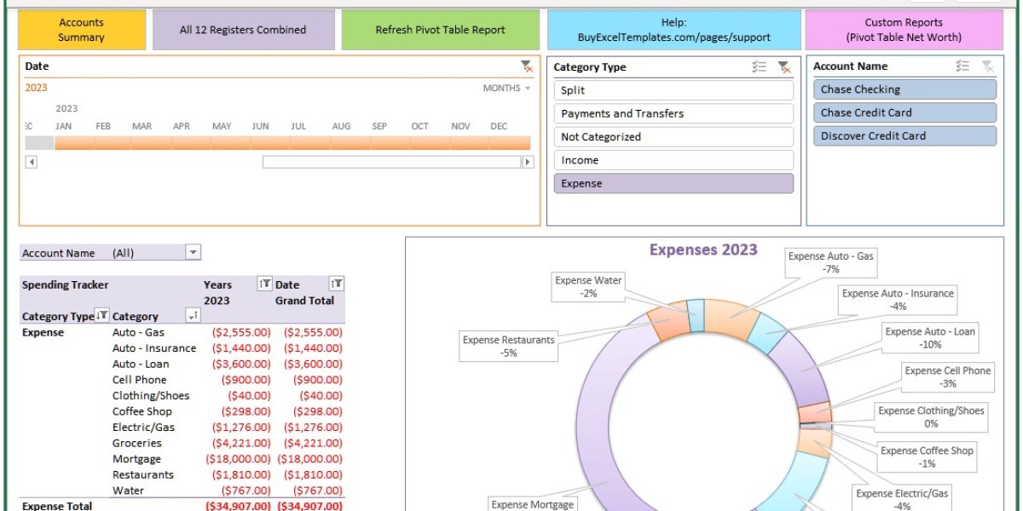Image resolution: width=1023 pixels, height=511 pixels.
Task: Refresh Pivot Table Report
Action: pyautogui.click(x=441, y=30)
